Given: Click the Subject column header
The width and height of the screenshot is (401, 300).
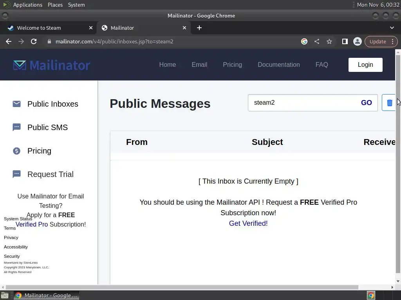Looking at the screenshot, I should [267, 142].
